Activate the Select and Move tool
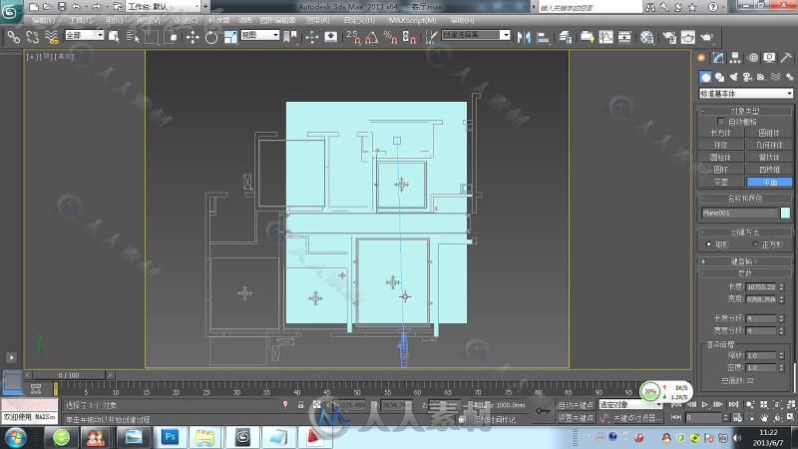 193,37
